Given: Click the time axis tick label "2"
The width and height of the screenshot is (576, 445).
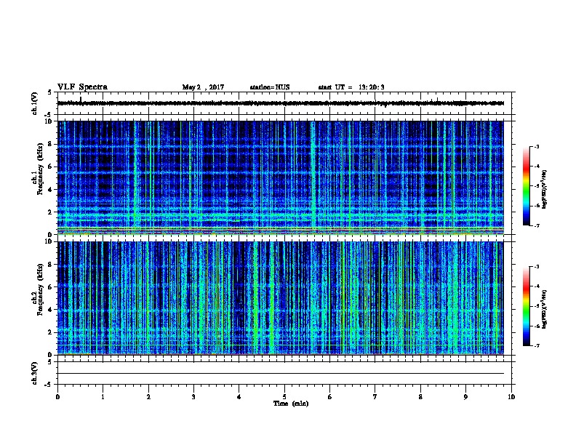Looking at the screenshot, I should [x=148, y=396].
